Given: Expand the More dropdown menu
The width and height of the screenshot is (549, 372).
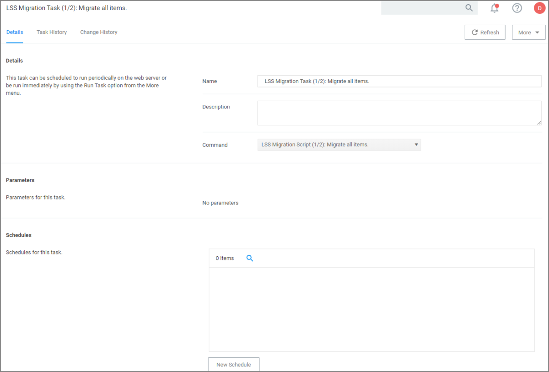Looking at the screenshot, I should (x=528, y=32).
